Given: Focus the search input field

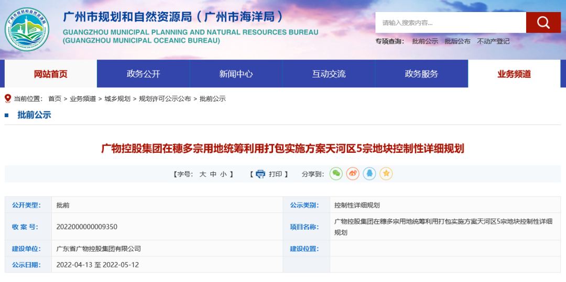Looking at the screenshot, I should (451, 22).
